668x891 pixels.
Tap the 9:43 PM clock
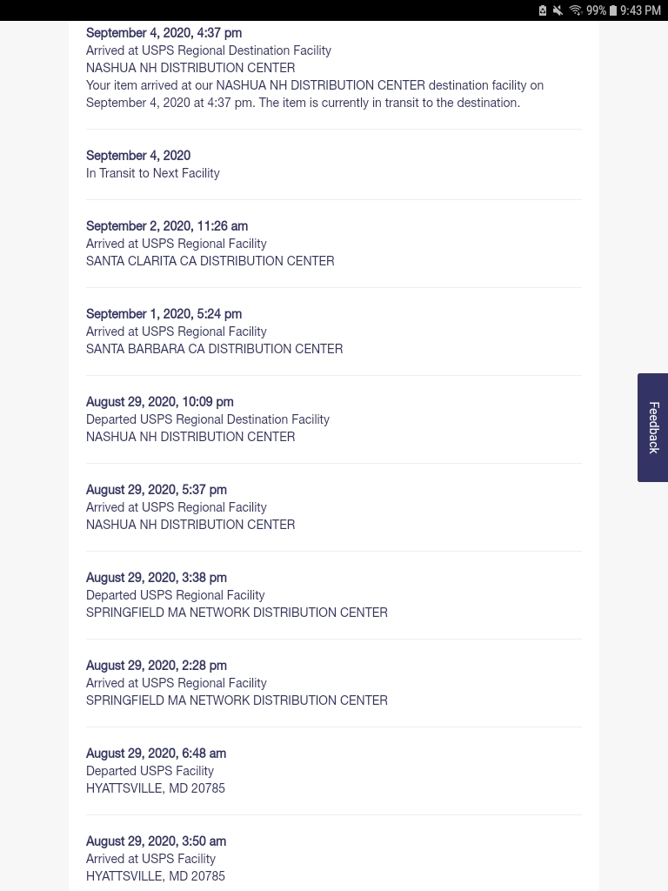tap(640, 10)
